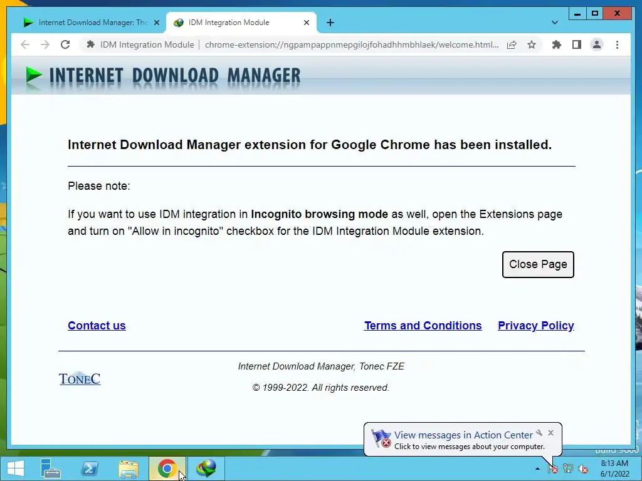
Task: Show hidden system tray icons
Action: [537, 468]
